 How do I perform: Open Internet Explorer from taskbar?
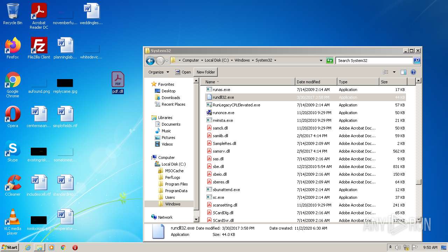[28, 247]
